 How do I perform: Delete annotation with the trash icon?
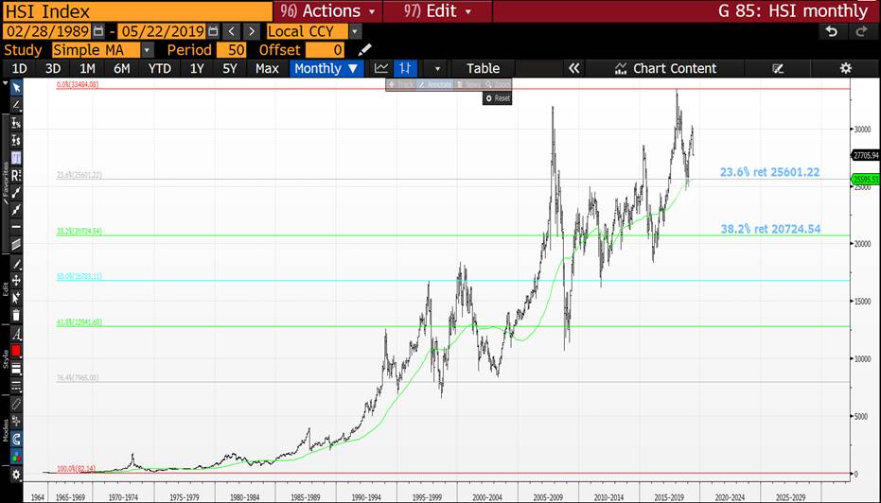[16, 315]
